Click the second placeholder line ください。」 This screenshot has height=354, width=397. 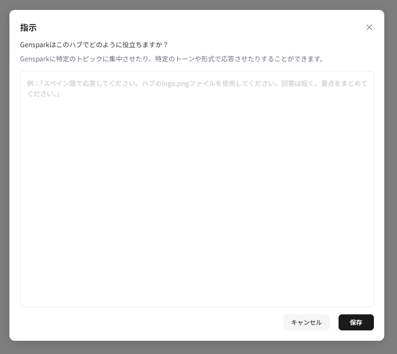pyautogui.click(x=43, y=94)
